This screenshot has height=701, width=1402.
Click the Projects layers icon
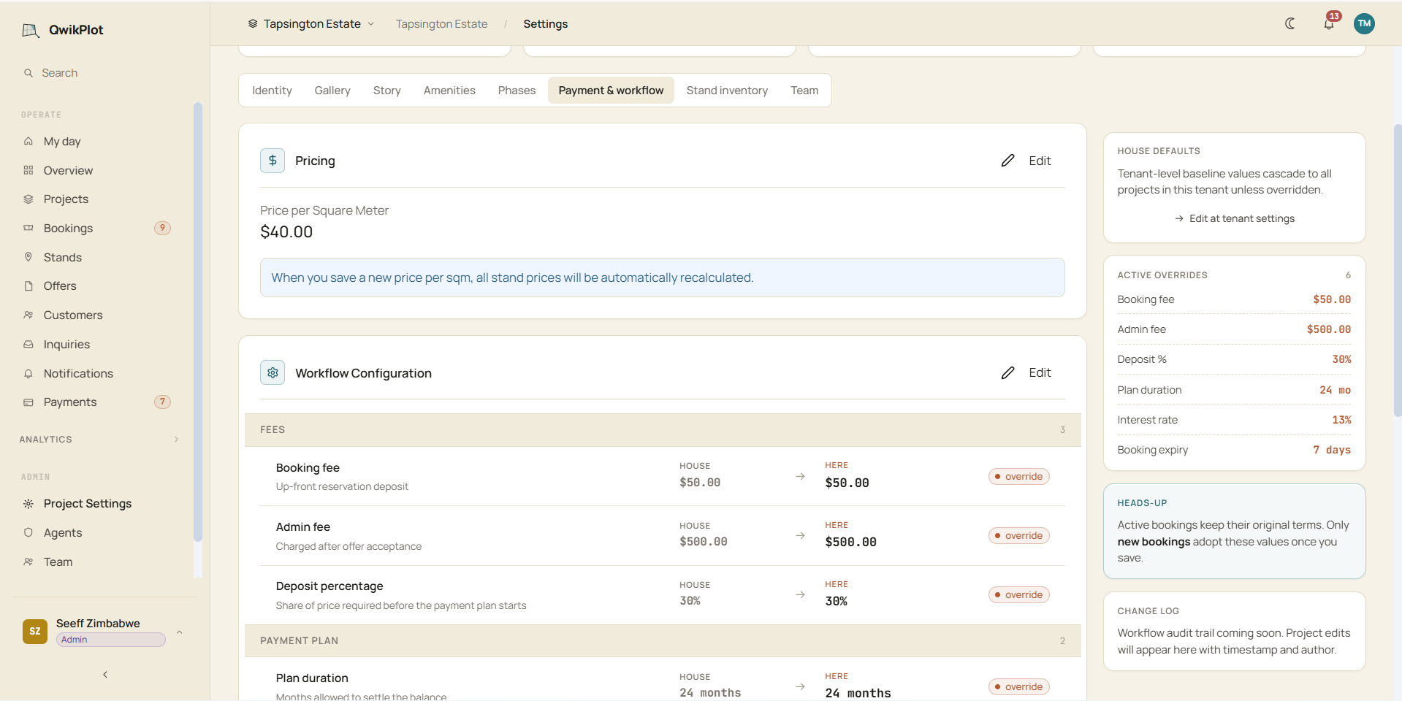pos(28,199)
